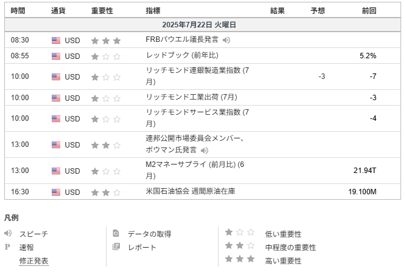The height and width of the screenshot is (272, 406).
Task: Select the 2025年7月22日 火曜日 date row
Action: (203, 25)
